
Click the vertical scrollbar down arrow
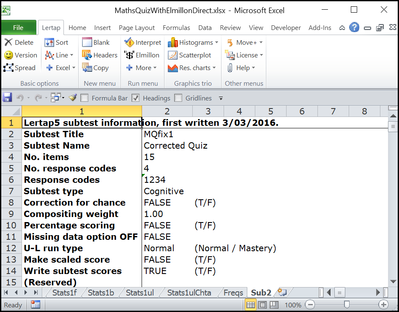[x=393, y=281]
